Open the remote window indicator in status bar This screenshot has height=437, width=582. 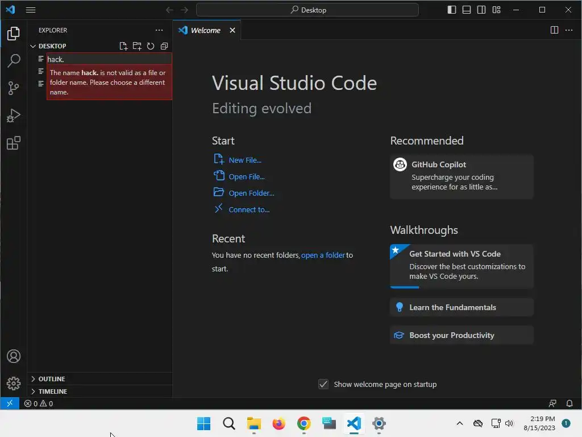pos(10,403)
